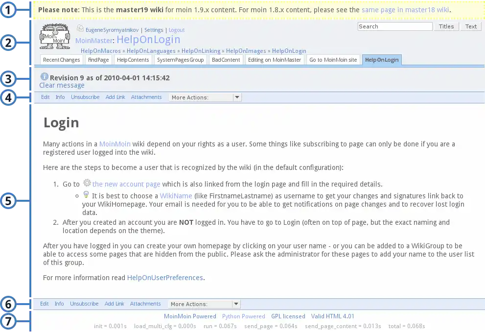This screenshot has height=333, width=485.
Task: Click the Login page heading
Action: click(61, 123)
